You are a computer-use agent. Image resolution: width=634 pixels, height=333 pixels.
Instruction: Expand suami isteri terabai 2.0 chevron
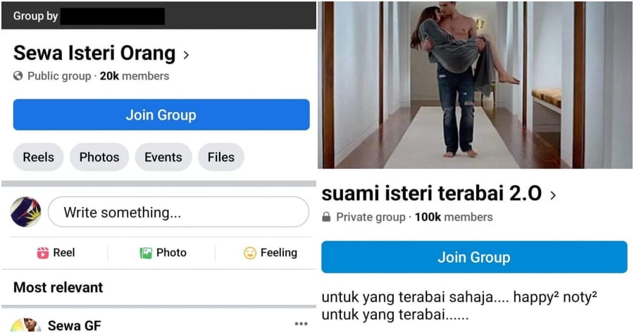click(553, 196)
